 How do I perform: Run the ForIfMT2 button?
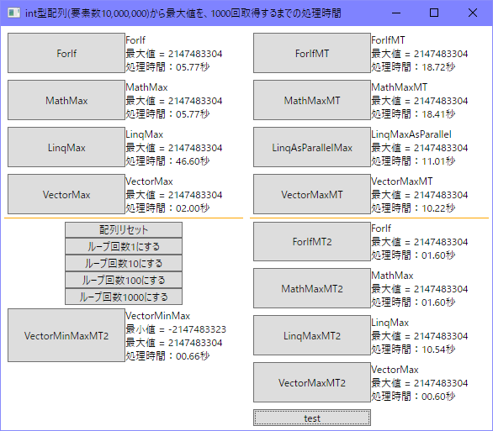tap(312, 241)
